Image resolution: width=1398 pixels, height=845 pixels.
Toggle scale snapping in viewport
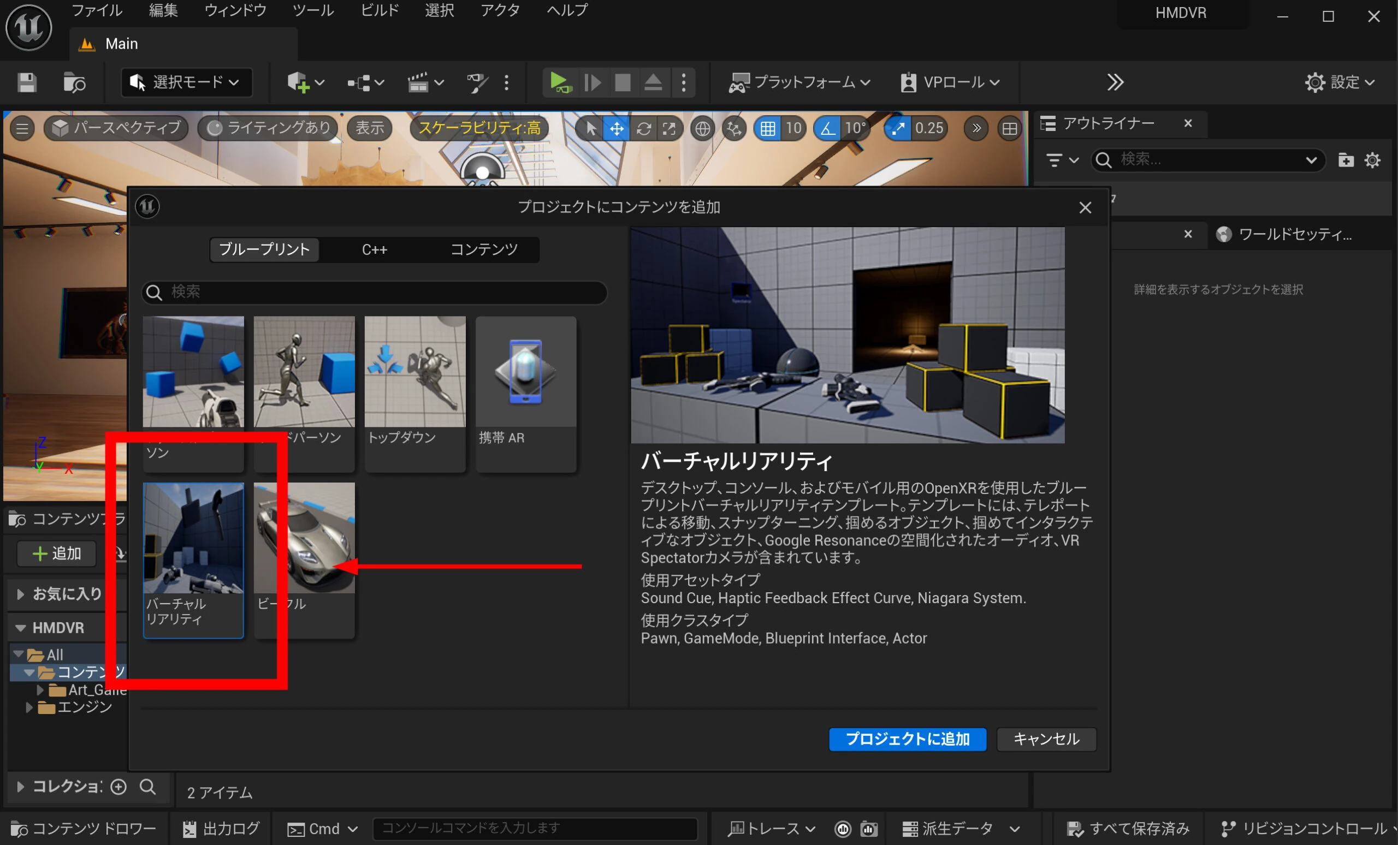pyautogui.click(x=898, y=129)
